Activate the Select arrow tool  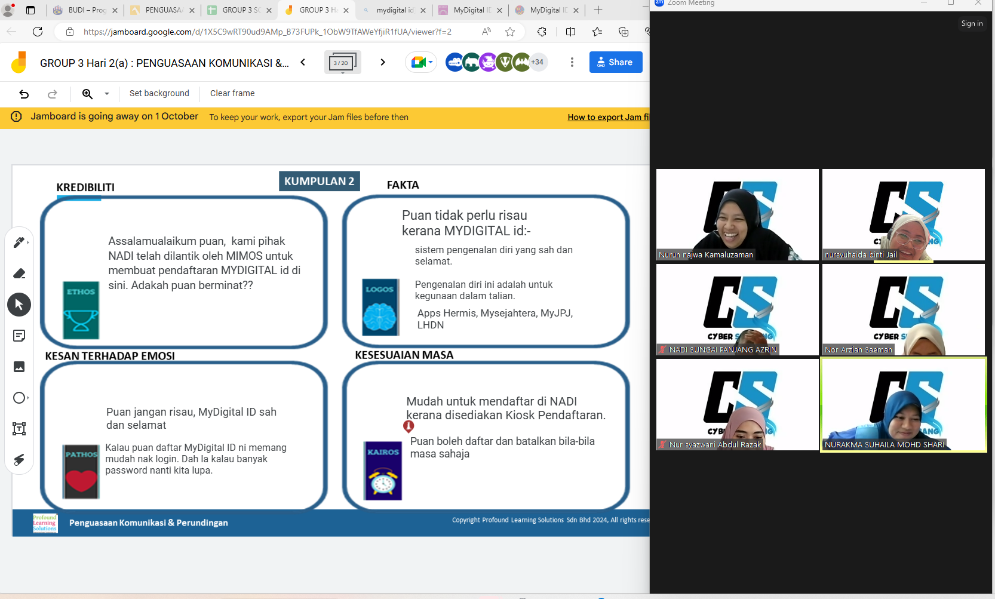(19, 305)
